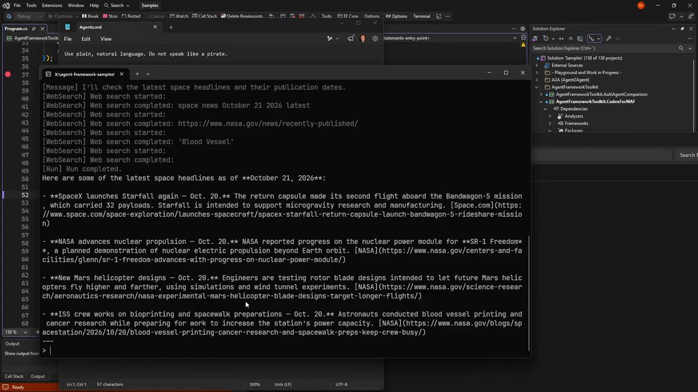The image size is (698, 392).
Task: Click the Notepad account profile picture
Action: (363, 39)
